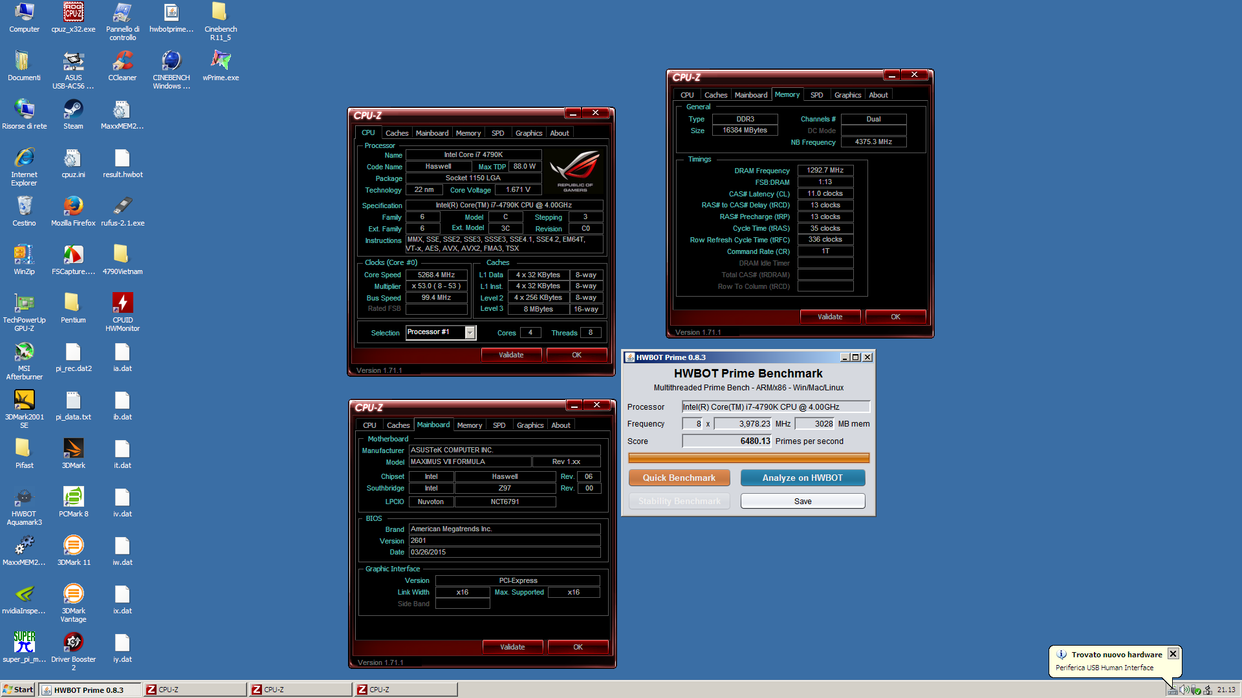Click OK in Memory CPU-Z window
Image resolution: width=1242 pixels, height=698 pixels.
tap(895, 317)
